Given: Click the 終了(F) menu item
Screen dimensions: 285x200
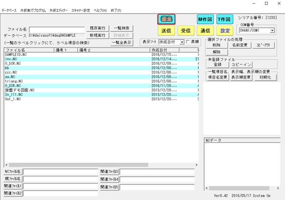Looking at the screenshot, I should point(116,11).
